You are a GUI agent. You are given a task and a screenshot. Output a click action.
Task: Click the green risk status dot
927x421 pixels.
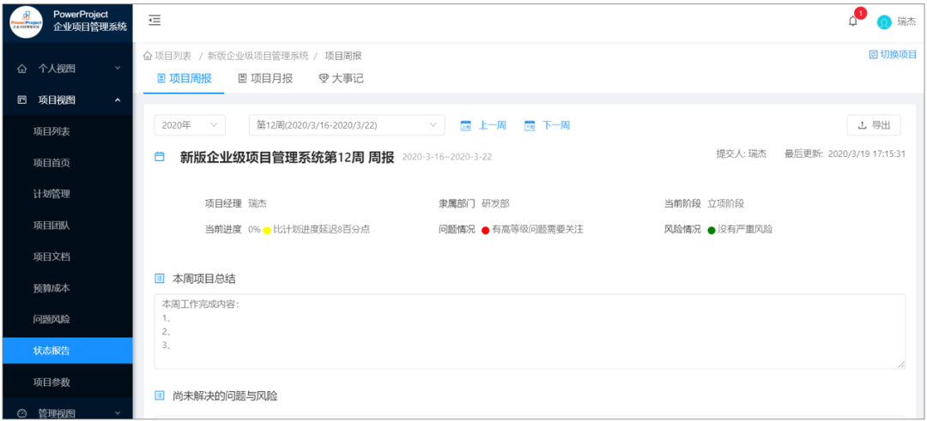pyautogui.click(x=712, y=231)
